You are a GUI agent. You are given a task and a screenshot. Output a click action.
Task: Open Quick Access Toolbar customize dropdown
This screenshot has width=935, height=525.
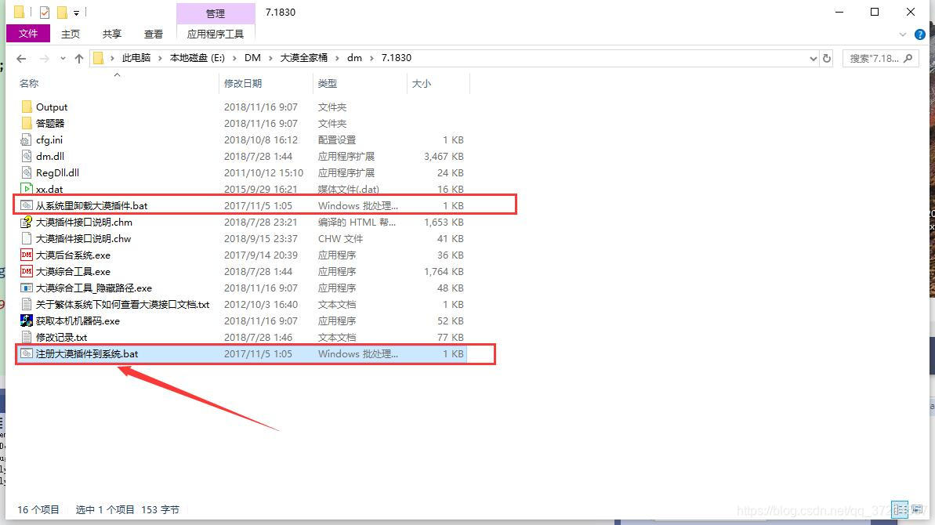(76, 13)
